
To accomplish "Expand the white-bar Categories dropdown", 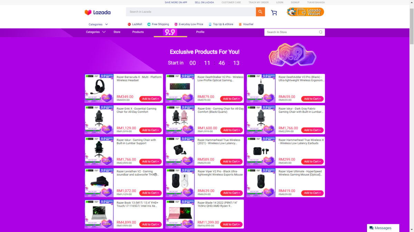I will point(98,24).
